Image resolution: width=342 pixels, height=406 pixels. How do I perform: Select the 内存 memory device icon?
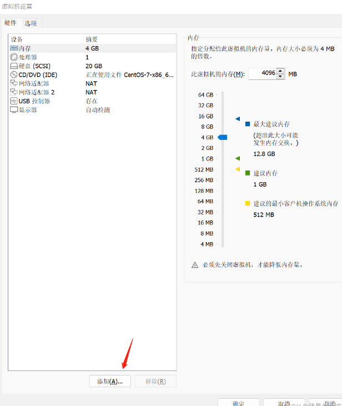pyautogui.click(x=14, y=48)
